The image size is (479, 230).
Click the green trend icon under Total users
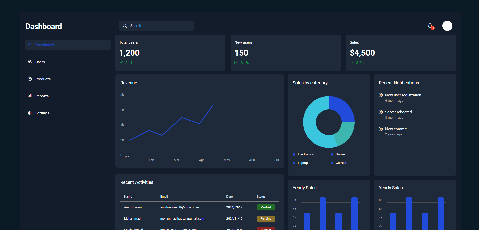[x=121, y=62]
